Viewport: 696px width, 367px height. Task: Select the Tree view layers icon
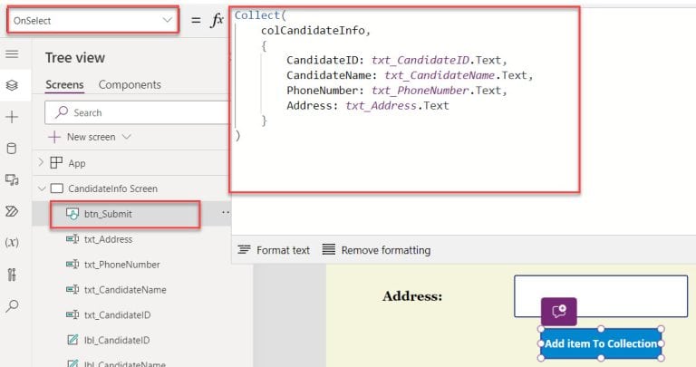pos(12,85)
